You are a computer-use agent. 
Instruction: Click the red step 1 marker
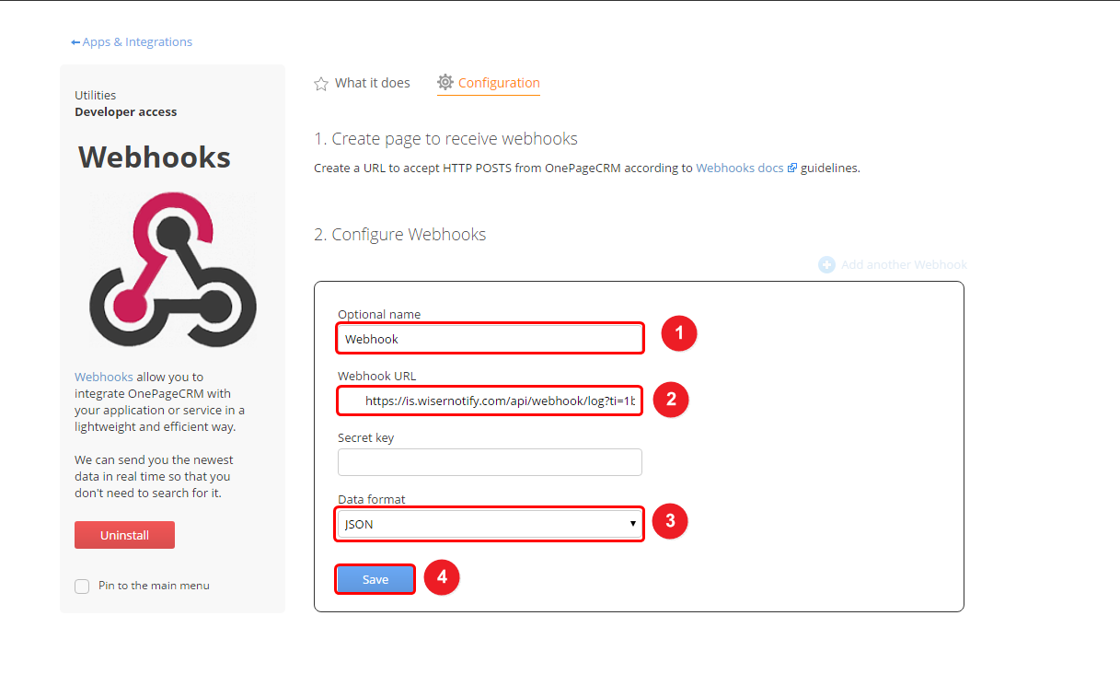679,333
